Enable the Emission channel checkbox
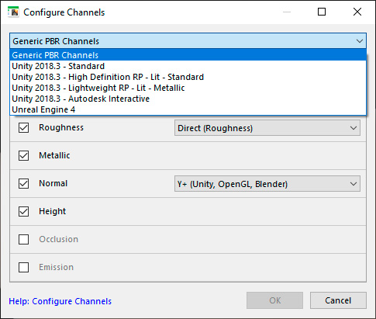 pyautogui.click(x=23, y=267)
